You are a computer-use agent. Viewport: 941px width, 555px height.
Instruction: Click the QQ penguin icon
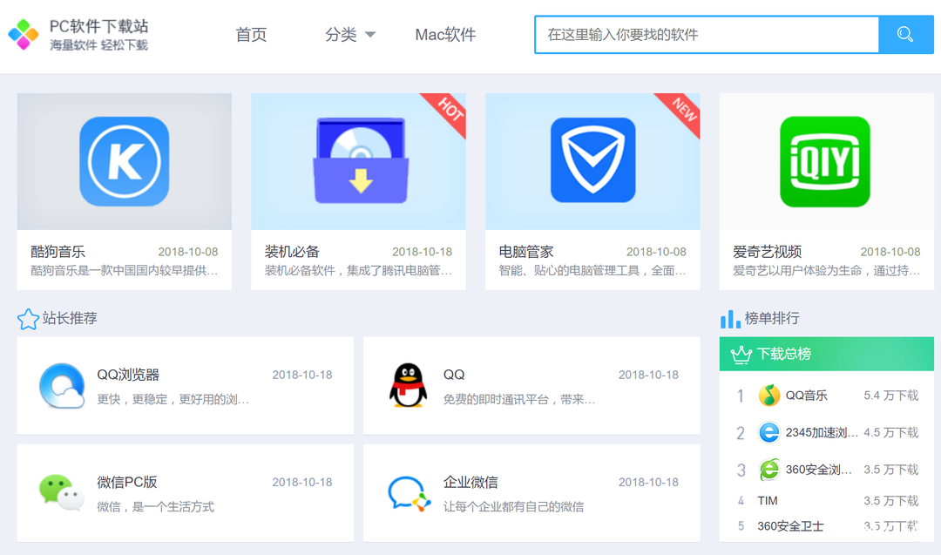pyautogui.click(x=408, y=385)
